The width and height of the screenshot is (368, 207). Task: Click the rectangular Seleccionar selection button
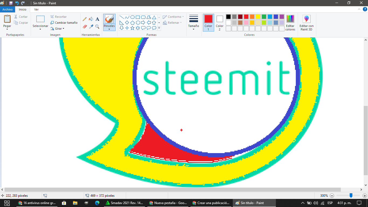pyautogui.click(x=40, y=19)
